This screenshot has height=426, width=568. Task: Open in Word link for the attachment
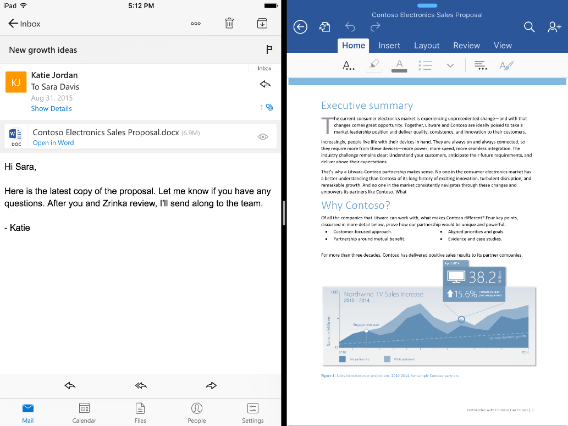pos(53,143)
